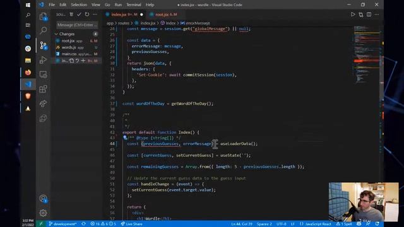This screenshot has height=227, width=404.
Task: Open Source Control more actions menu
Action: click(x=95, y=15)
